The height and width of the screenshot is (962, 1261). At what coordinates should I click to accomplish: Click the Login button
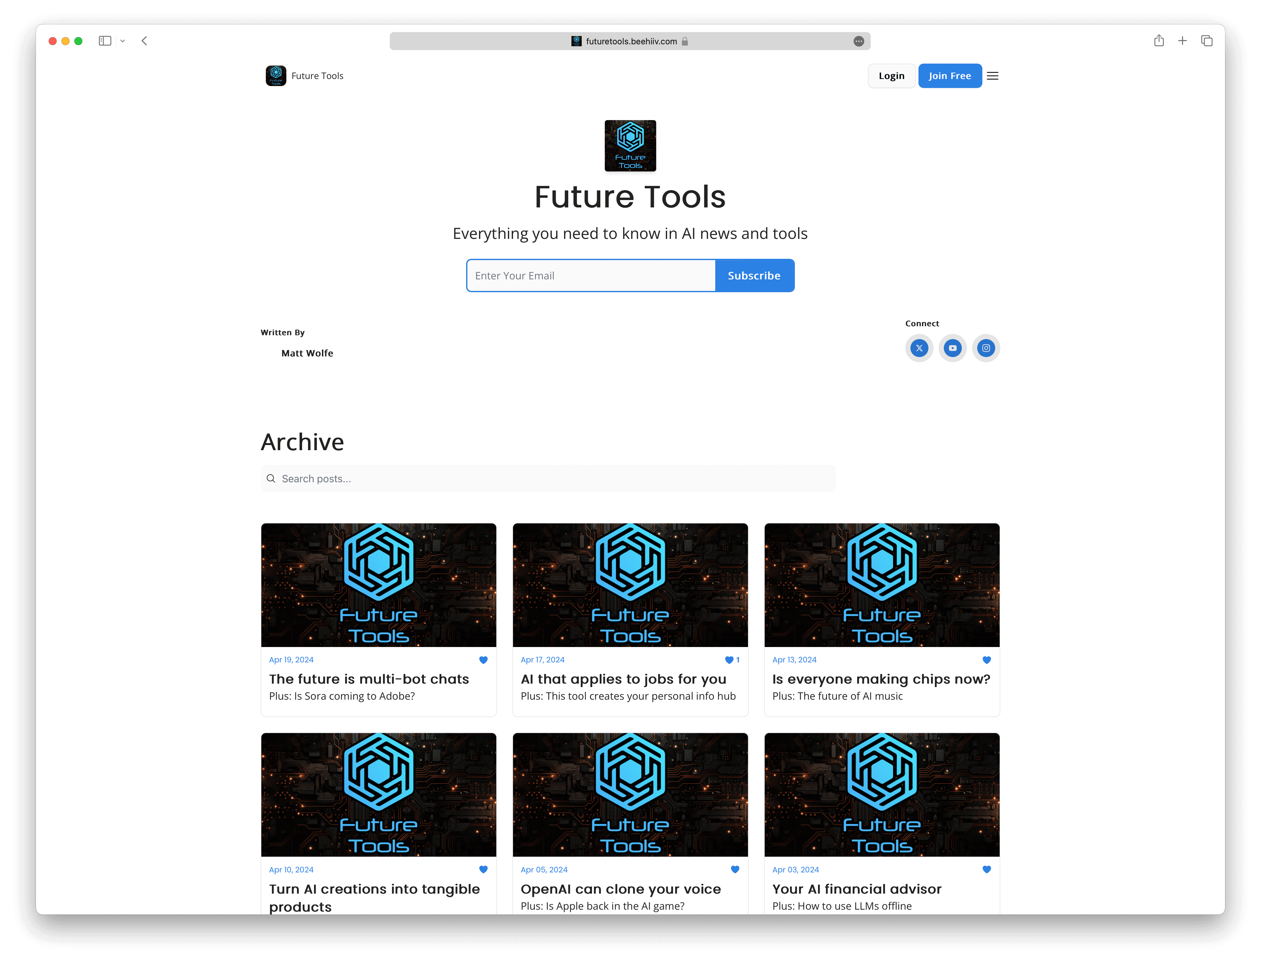click(x=891, y=75)
